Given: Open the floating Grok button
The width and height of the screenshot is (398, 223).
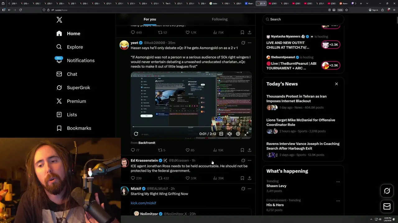Looking at the screenshot, I should point(387,191).
